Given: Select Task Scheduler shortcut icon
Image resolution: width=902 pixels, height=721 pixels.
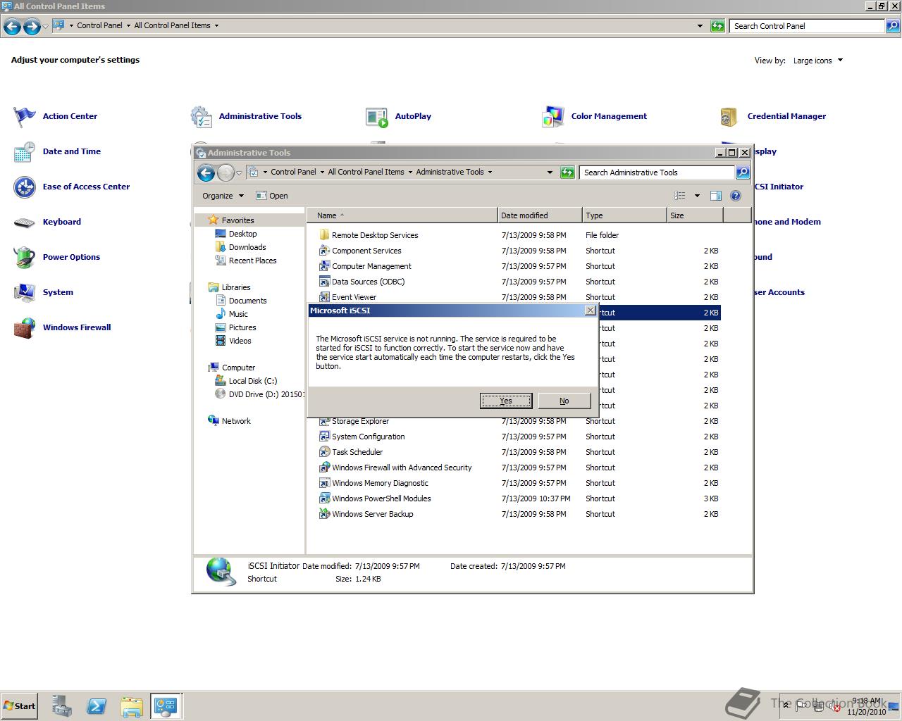Looking at the screenshot, I should coord(324,452).
